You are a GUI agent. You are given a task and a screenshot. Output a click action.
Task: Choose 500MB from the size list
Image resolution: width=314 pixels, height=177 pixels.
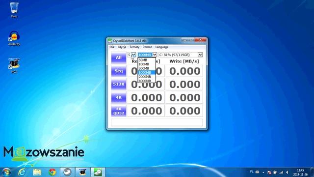click(x=147, y=68)
